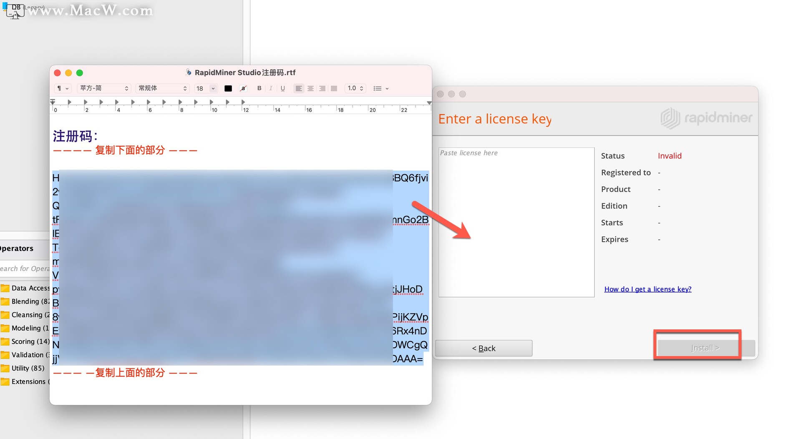
Task: Select the left align icon
Action: coord(299,88)
